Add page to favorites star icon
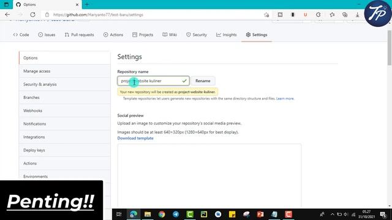Screen dimensions: 392x220 pyautogui.click(x=266, y=15)
